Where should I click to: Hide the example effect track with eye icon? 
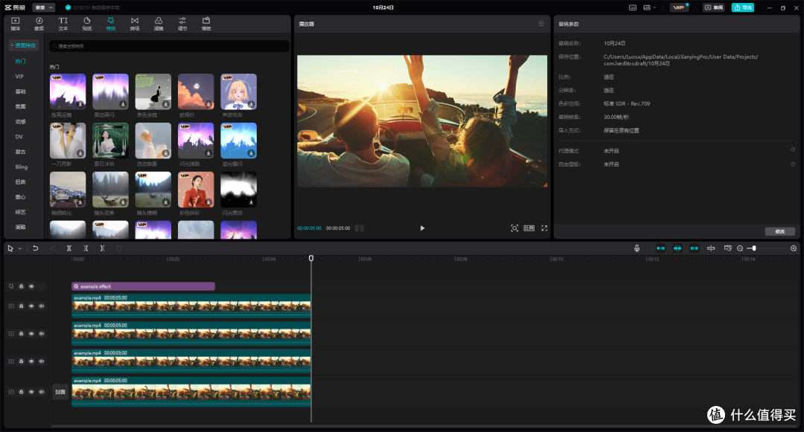(x=31, y=286)
